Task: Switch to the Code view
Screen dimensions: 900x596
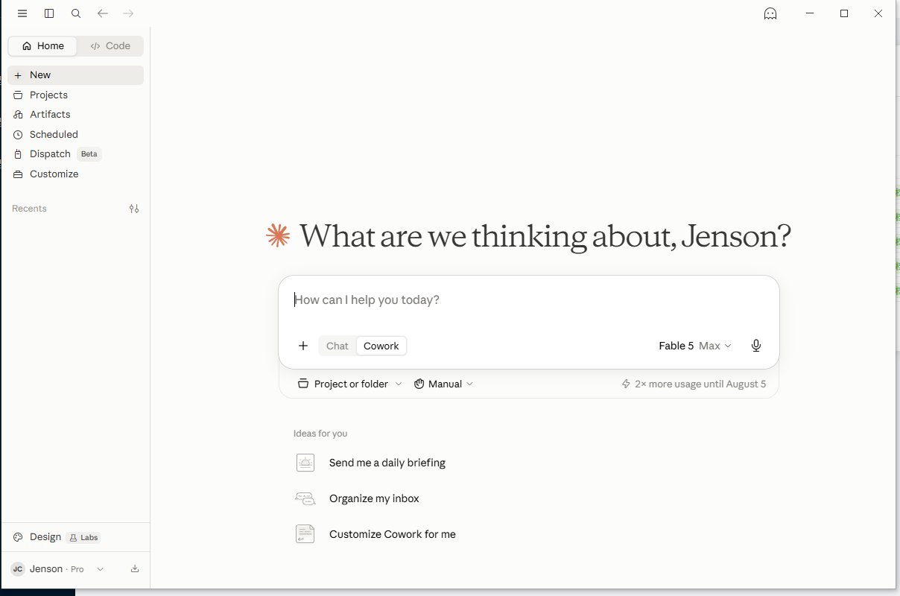Action: point(110,46)
